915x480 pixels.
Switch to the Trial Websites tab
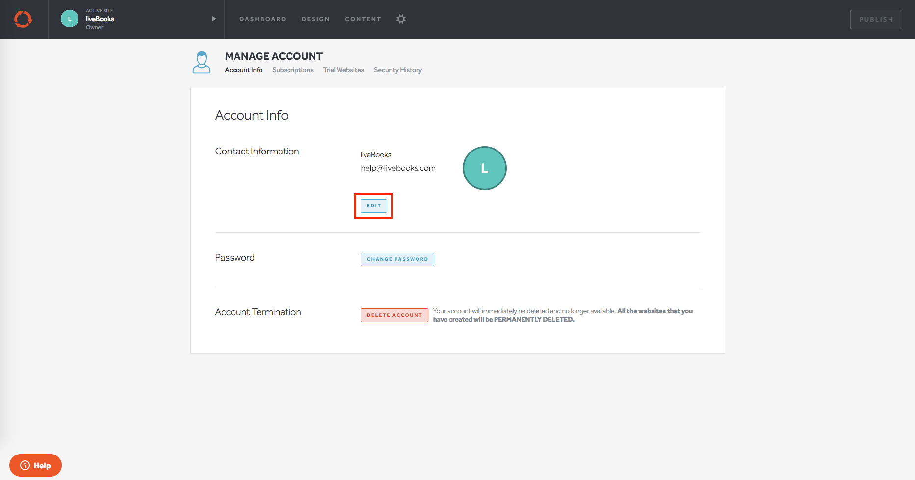(x=343, y=70)
